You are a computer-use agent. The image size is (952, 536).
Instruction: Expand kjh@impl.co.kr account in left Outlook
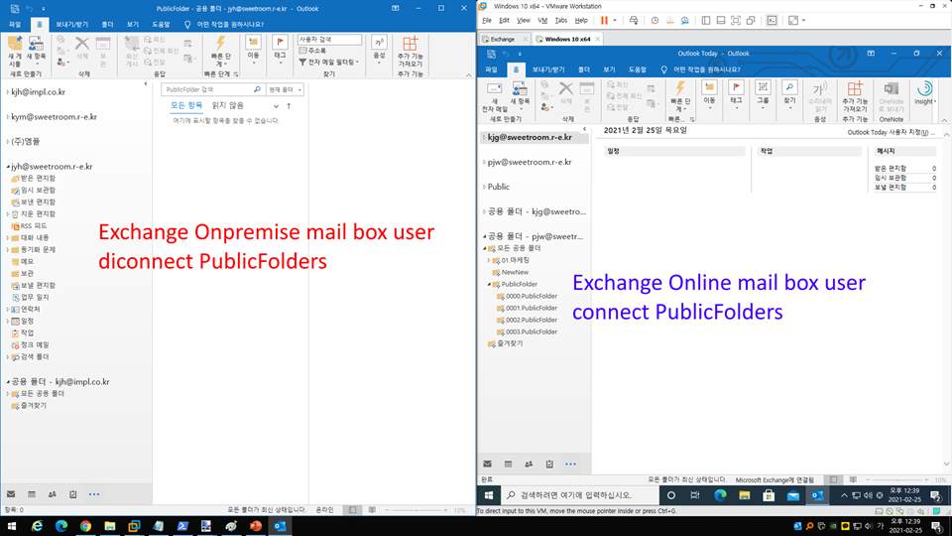(x=8, y=92)
